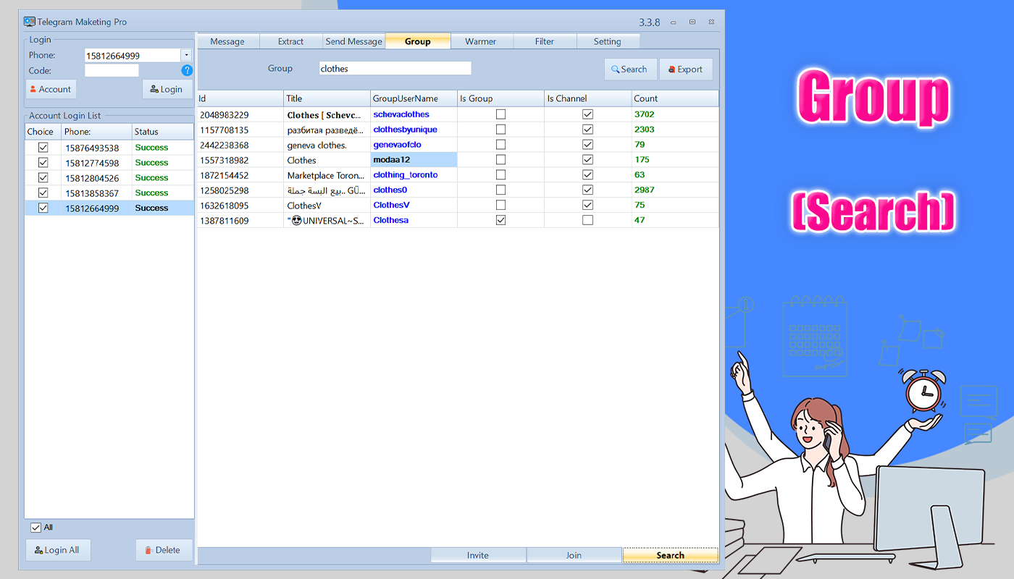Go to the Send Message tab
The width and height of the screenshot is (1014, 579).
(x=353, y=41)
